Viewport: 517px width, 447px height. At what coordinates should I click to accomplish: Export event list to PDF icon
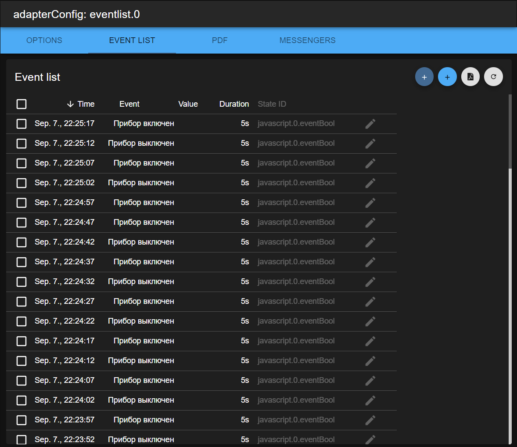(470, 77)
